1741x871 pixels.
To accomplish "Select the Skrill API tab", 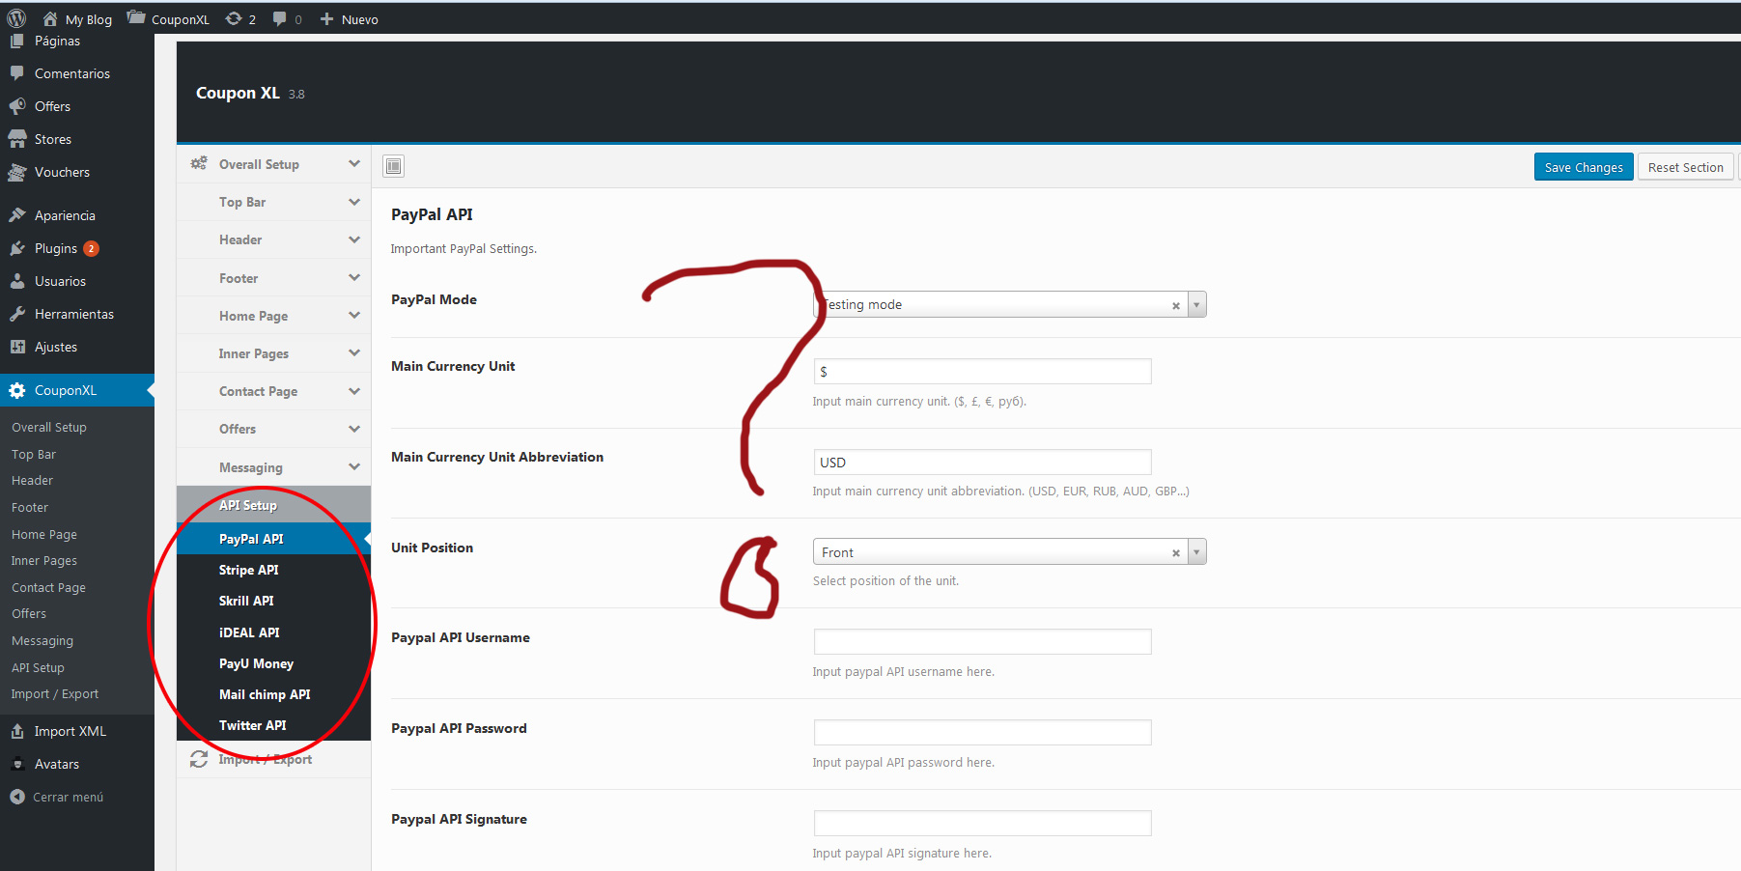I will (x=274, y=601).
